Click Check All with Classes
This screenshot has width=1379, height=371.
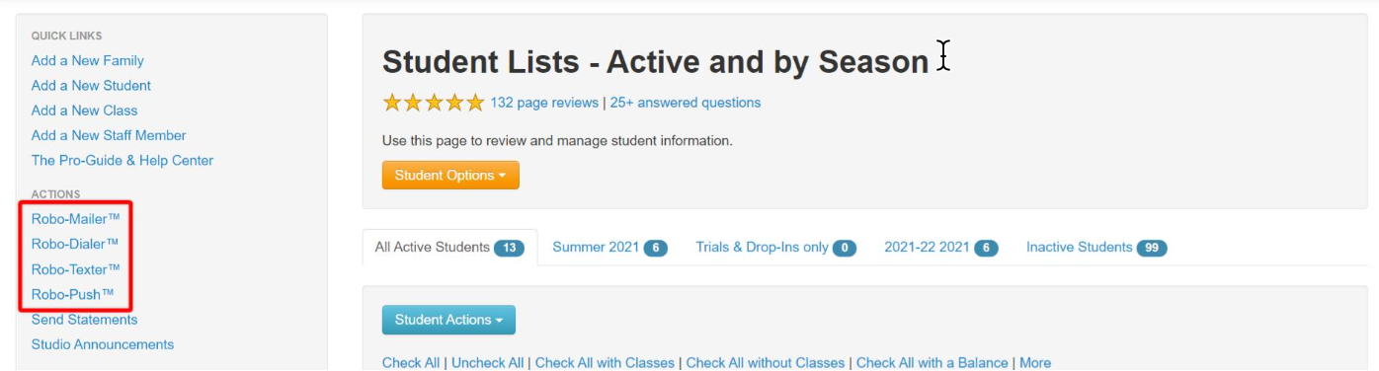tap(605, 363)
